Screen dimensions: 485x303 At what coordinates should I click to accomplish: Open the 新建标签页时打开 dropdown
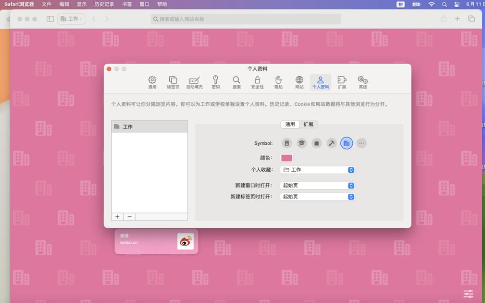[317, 197]
